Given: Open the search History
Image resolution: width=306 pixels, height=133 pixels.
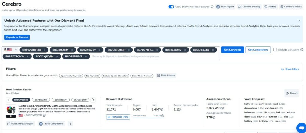Looking at the screenshot, I should (x=270, y=7).
